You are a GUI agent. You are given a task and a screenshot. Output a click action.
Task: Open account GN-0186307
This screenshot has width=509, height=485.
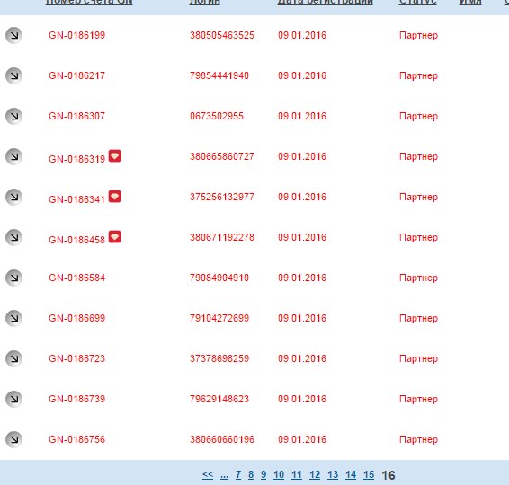pyautogui.click(x=77, y=116)
